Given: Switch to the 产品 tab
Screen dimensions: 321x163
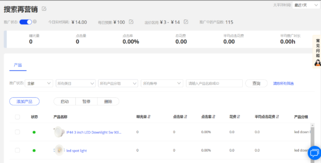Looking at the screenshot, I should [18, 65].
